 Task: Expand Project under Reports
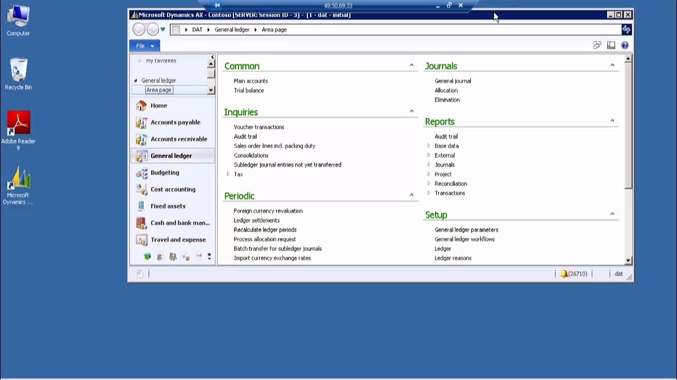(x=429, y=174)
